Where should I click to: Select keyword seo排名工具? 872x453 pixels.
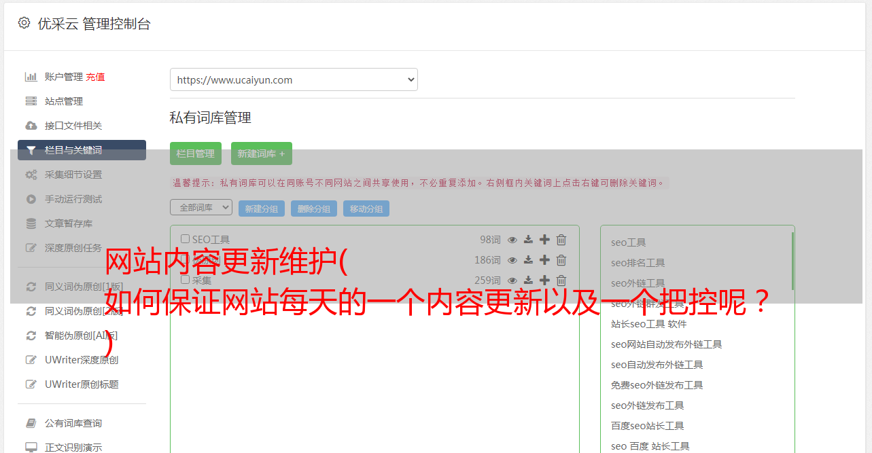click(638, 263)
